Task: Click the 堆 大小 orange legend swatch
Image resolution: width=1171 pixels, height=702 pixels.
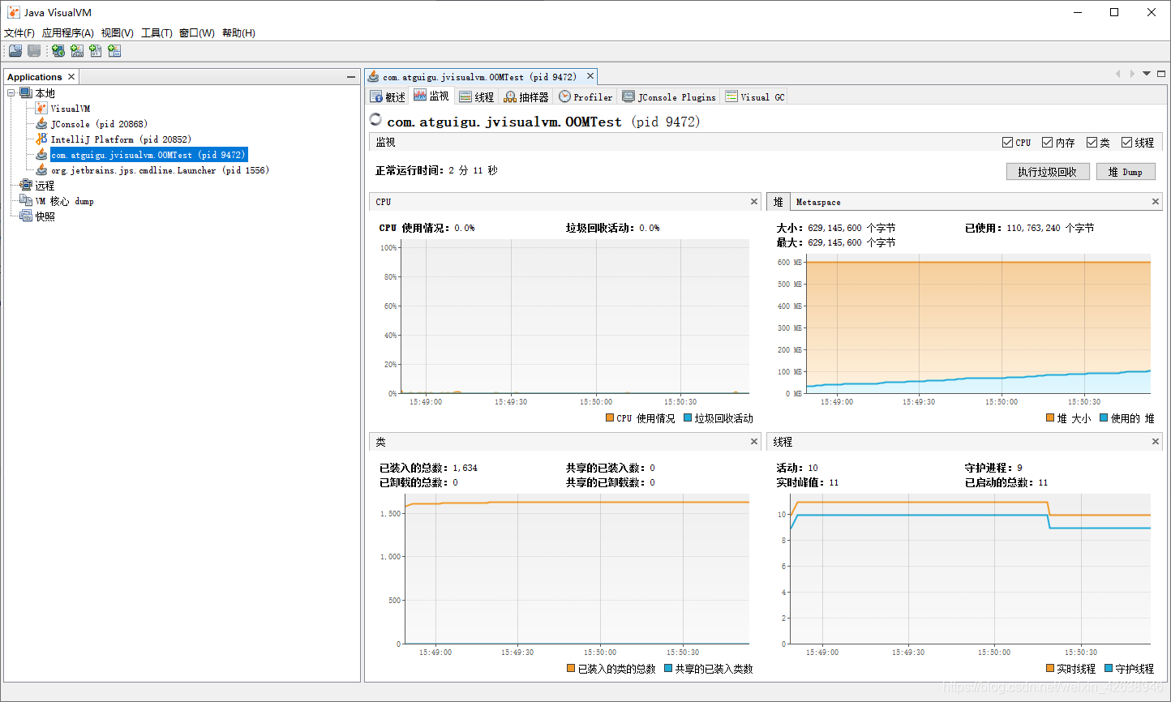Action: point(1050,418)
